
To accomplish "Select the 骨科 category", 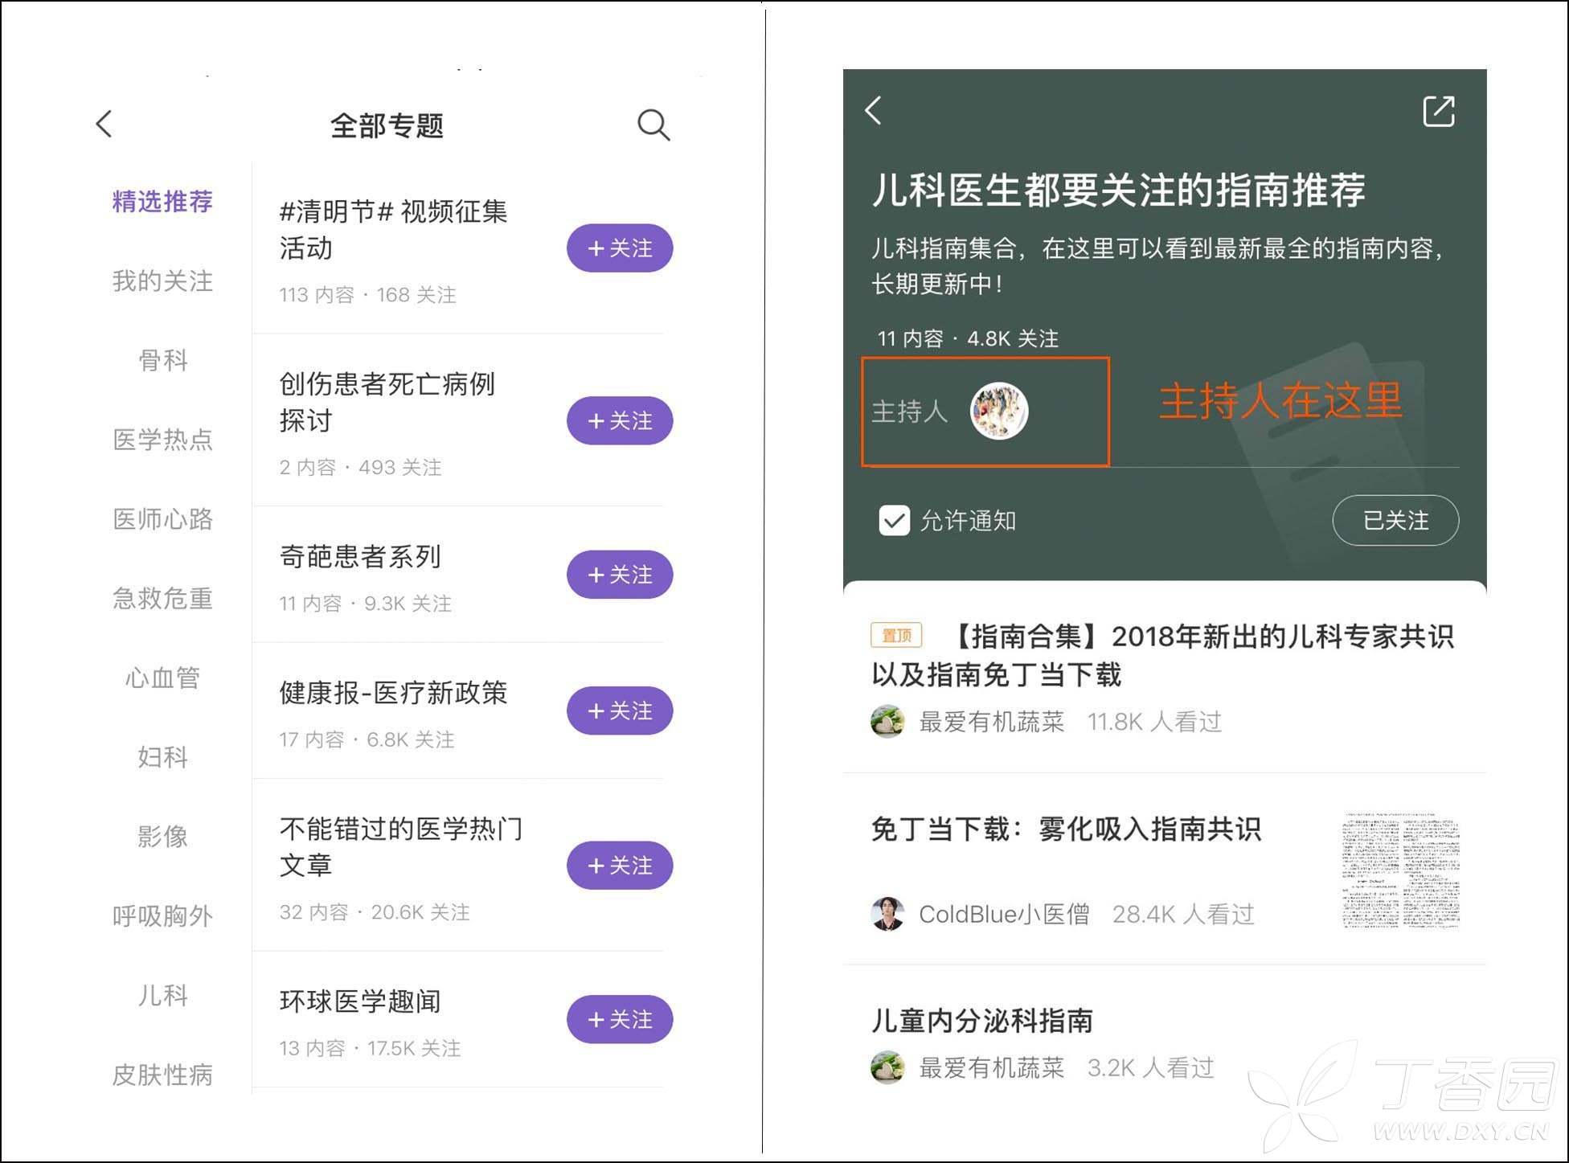I will click(162, 360).
